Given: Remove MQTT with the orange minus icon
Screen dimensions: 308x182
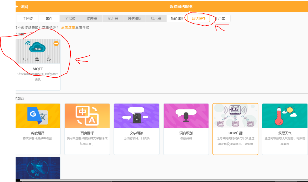Looking at the screenshot, I should click(56, 43).
